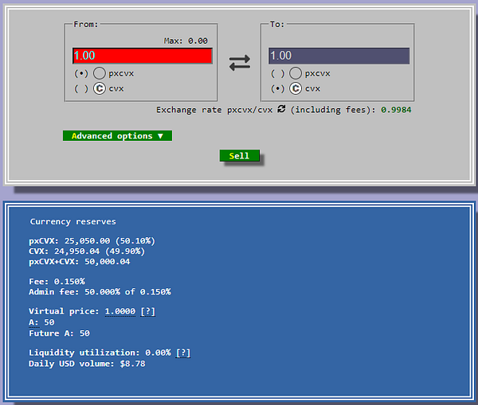Viewport: 478px width, 405px height.
Task: Click the pxcvx token icon in the To box
Action: click(x=296, y=73)
